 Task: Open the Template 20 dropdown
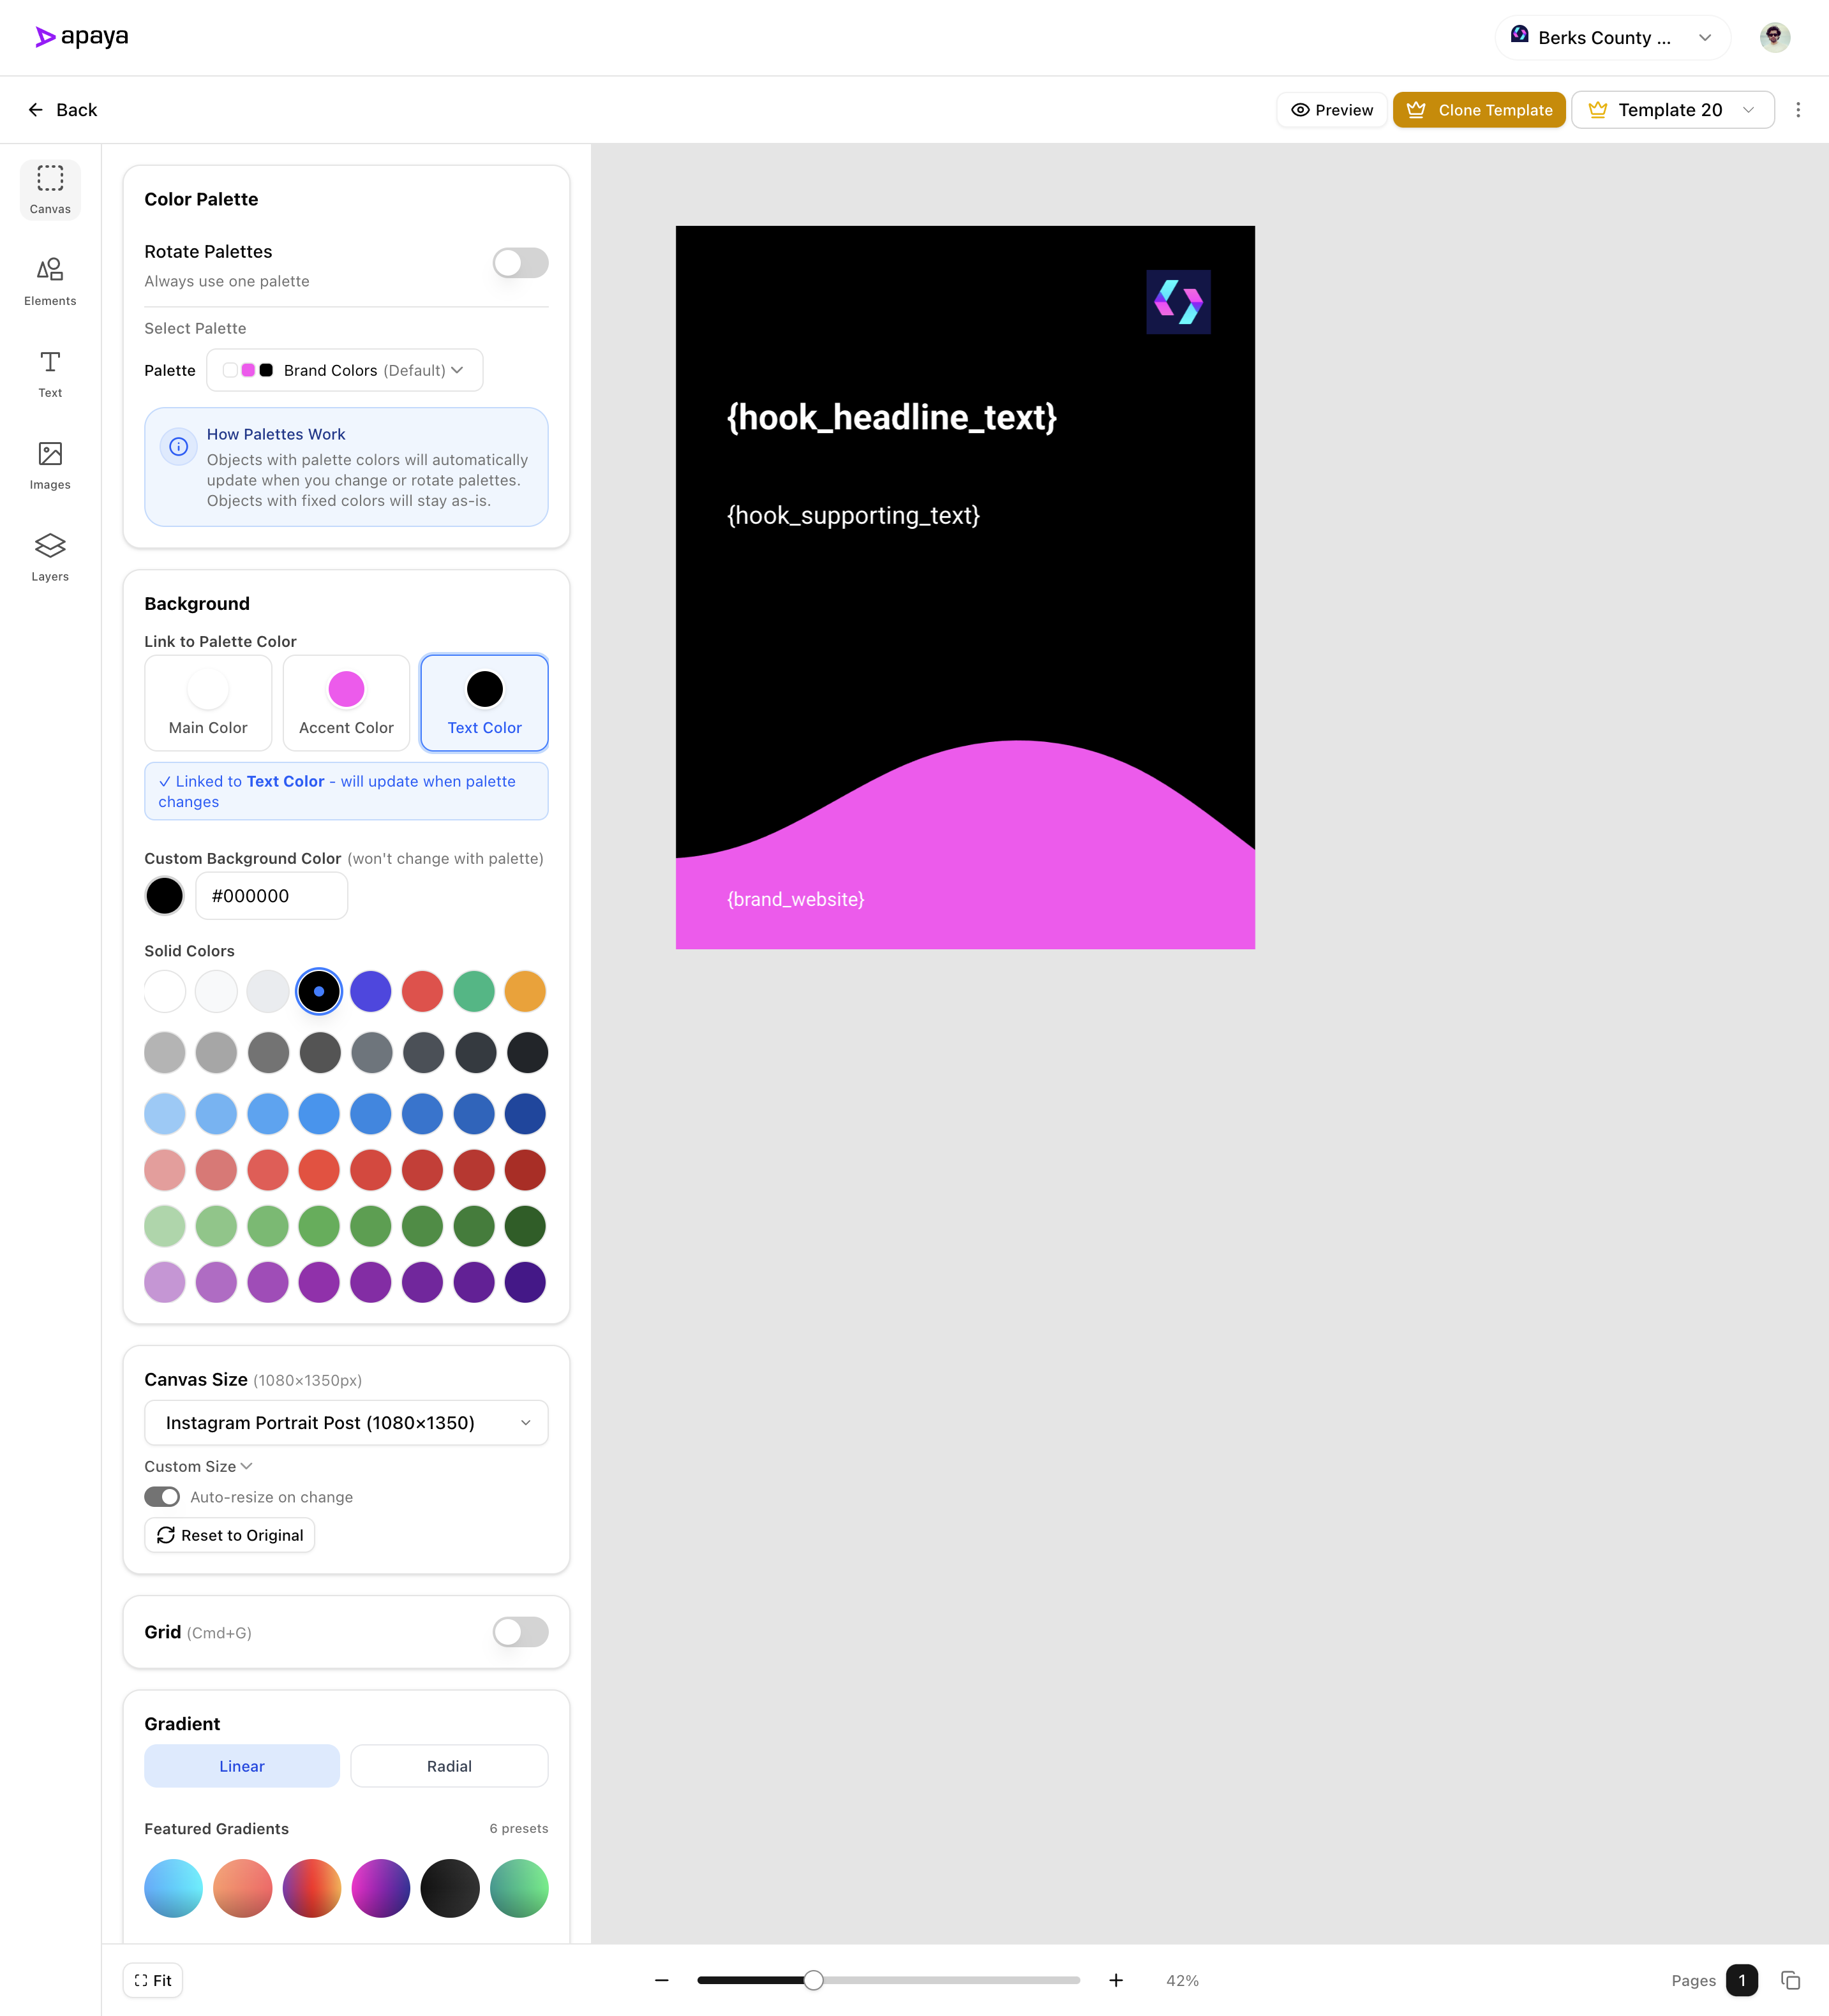pos(1672,110)
